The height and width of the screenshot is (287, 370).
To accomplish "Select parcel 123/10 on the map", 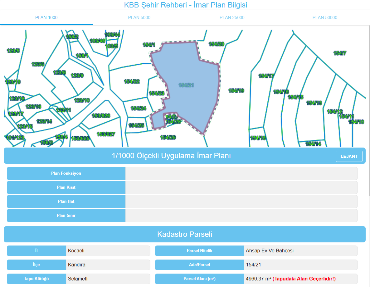I will (x=82, y=100).
